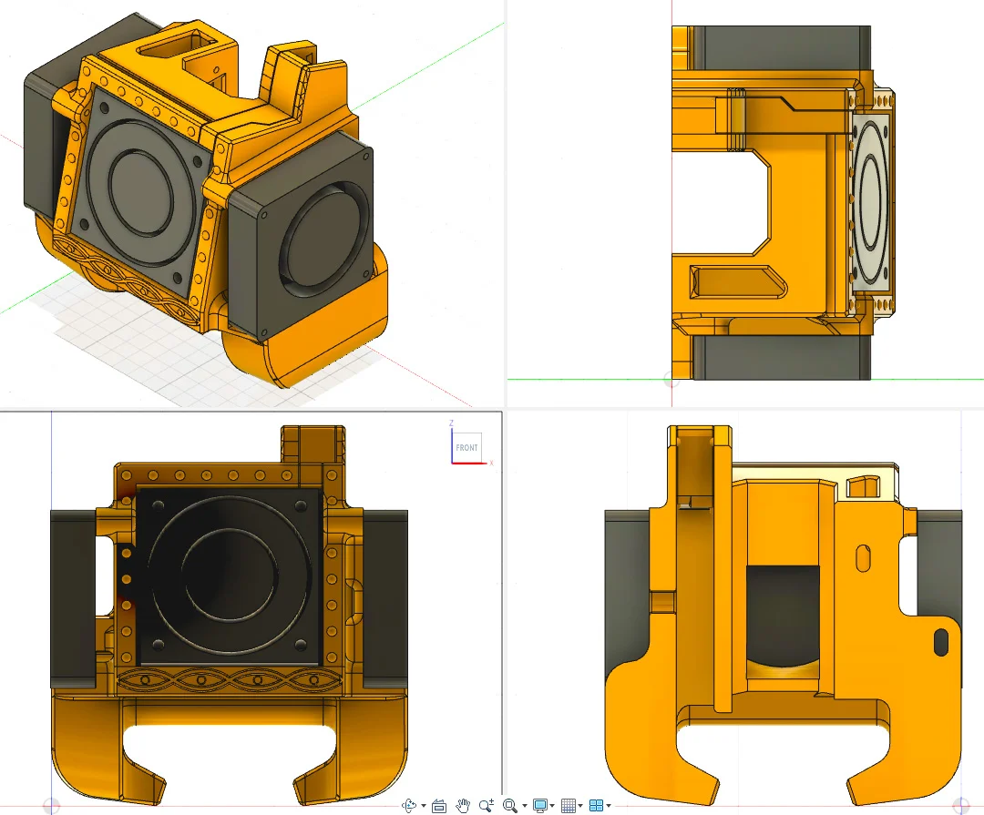
Task: Click the Look At icon
Action: [439, 806]
